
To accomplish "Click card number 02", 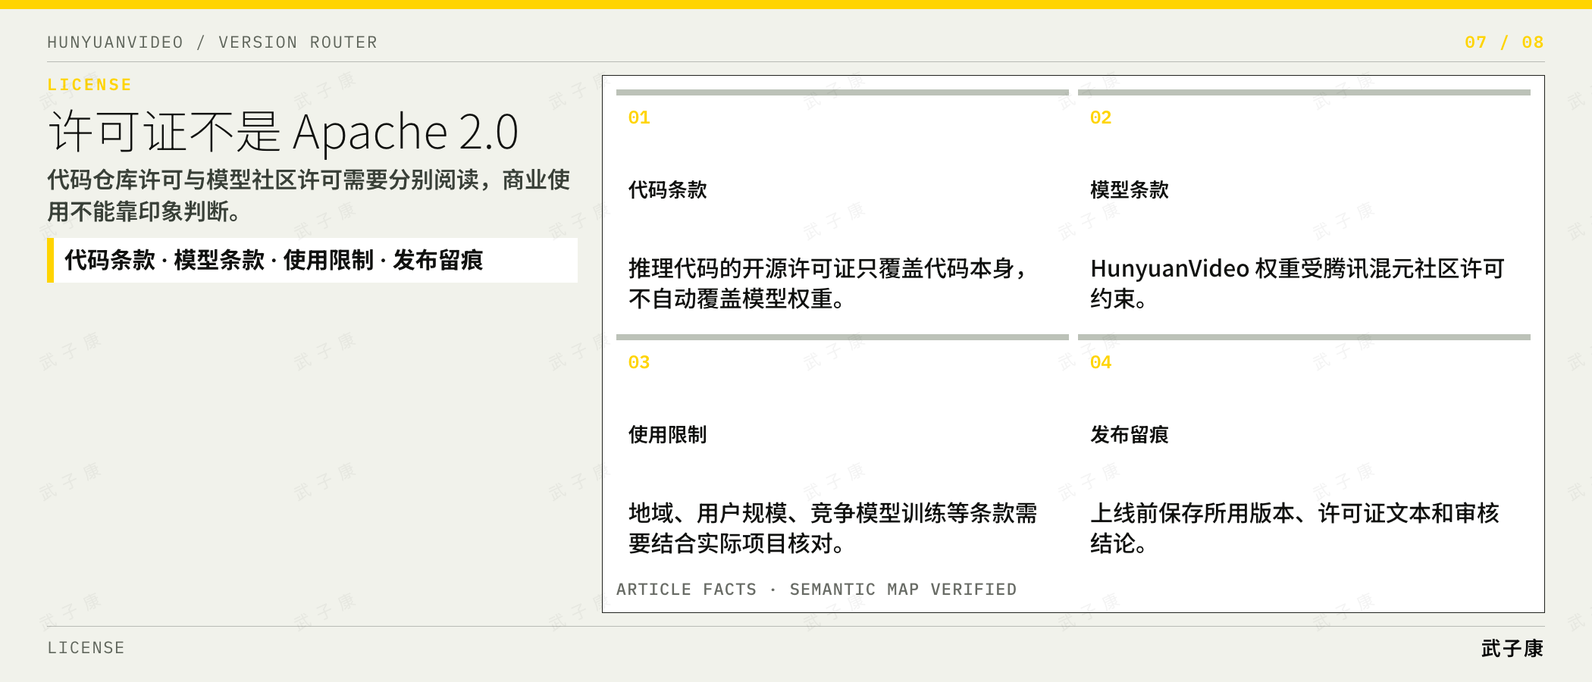I will pos(1101,117).
